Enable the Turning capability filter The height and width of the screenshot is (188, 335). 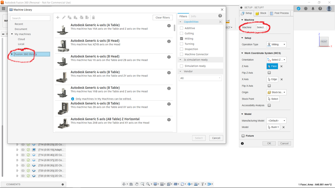[x=182, y=44]
